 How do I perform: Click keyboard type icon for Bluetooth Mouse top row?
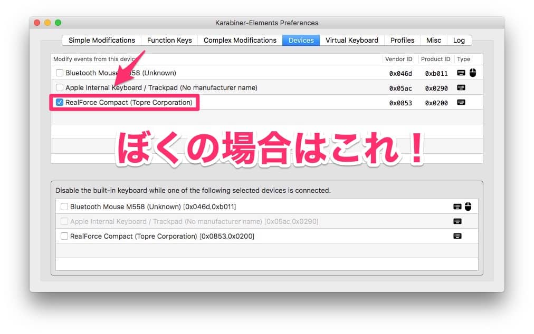pyautogui.click(x=461, y=73)
